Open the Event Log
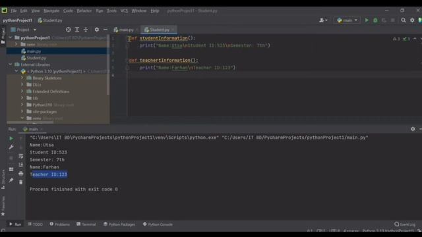 405,224
